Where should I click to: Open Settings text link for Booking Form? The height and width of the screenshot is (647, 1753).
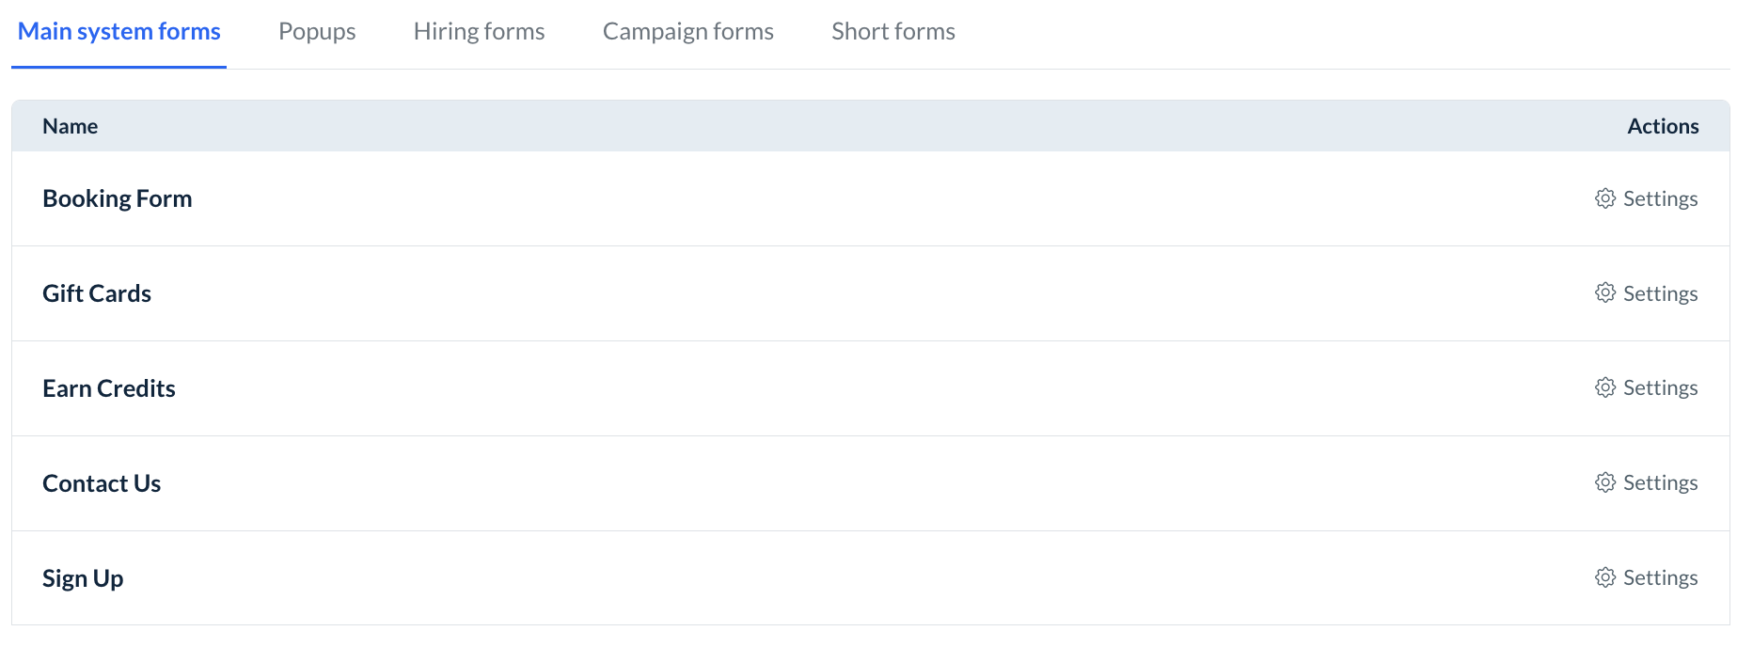tap(1660, 199)
